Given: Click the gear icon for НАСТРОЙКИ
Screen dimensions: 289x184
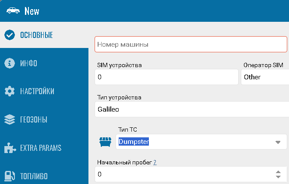Looking at the screenshot, I should click(x=10, y=92).
